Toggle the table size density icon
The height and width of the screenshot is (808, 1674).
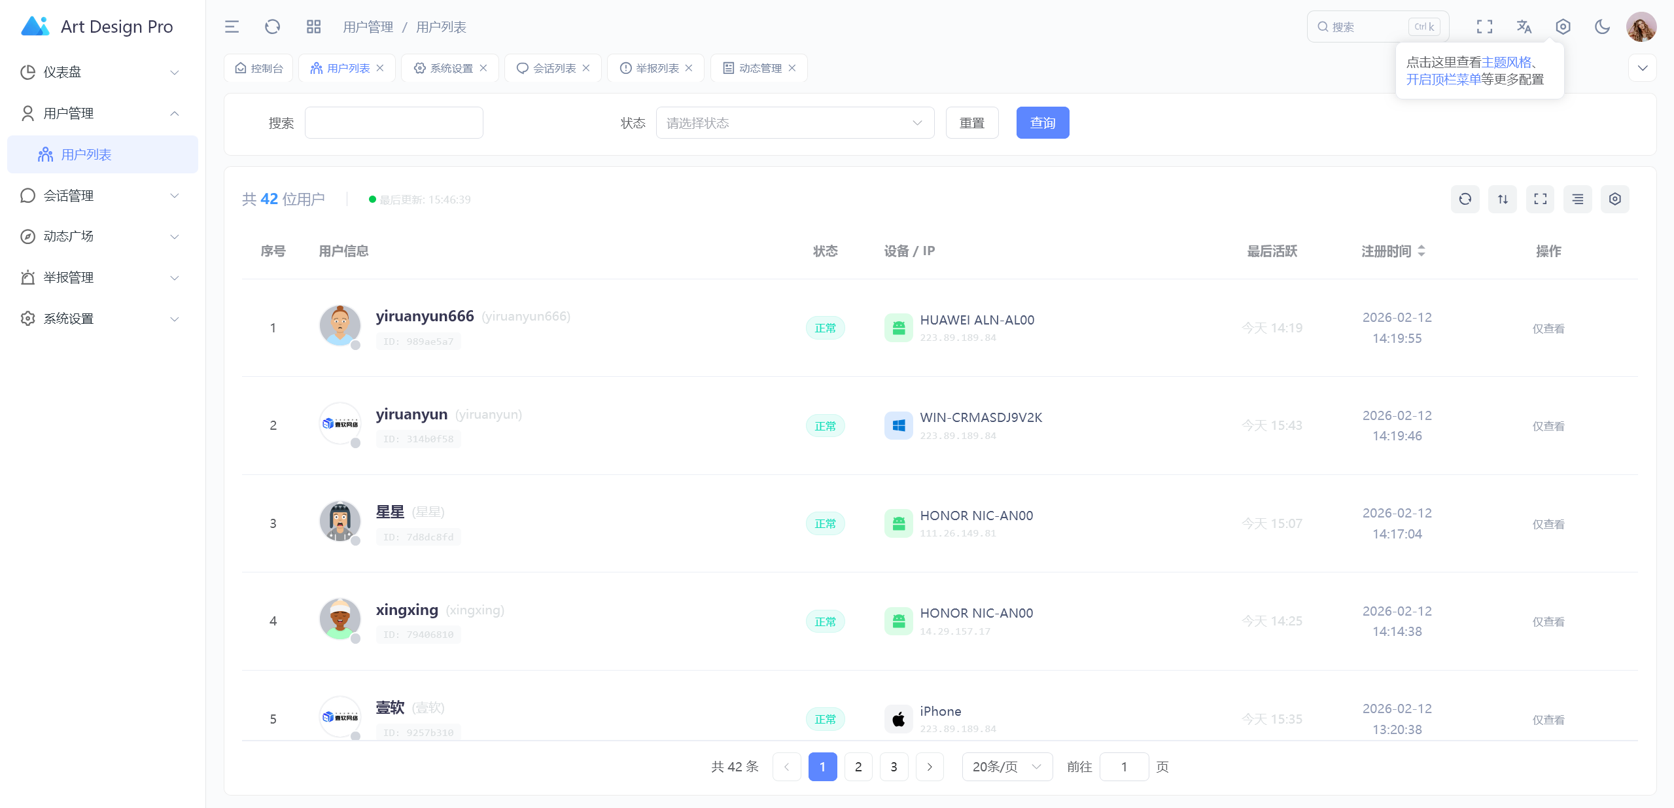click(x=1503, y=199)
